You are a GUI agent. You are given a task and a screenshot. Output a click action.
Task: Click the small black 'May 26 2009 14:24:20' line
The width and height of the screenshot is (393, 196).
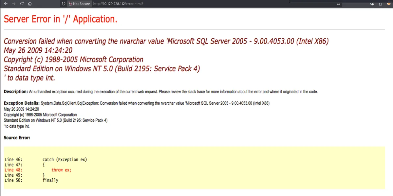click(21, 109)
